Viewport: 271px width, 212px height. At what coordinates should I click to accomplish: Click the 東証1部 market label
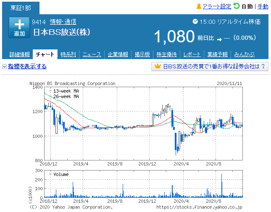(x=21, y=8)
